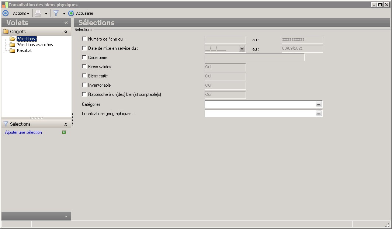Toggle Rapproché à un(des) bien(s) comptable(s) checkbox

click(x=84, y=94)
